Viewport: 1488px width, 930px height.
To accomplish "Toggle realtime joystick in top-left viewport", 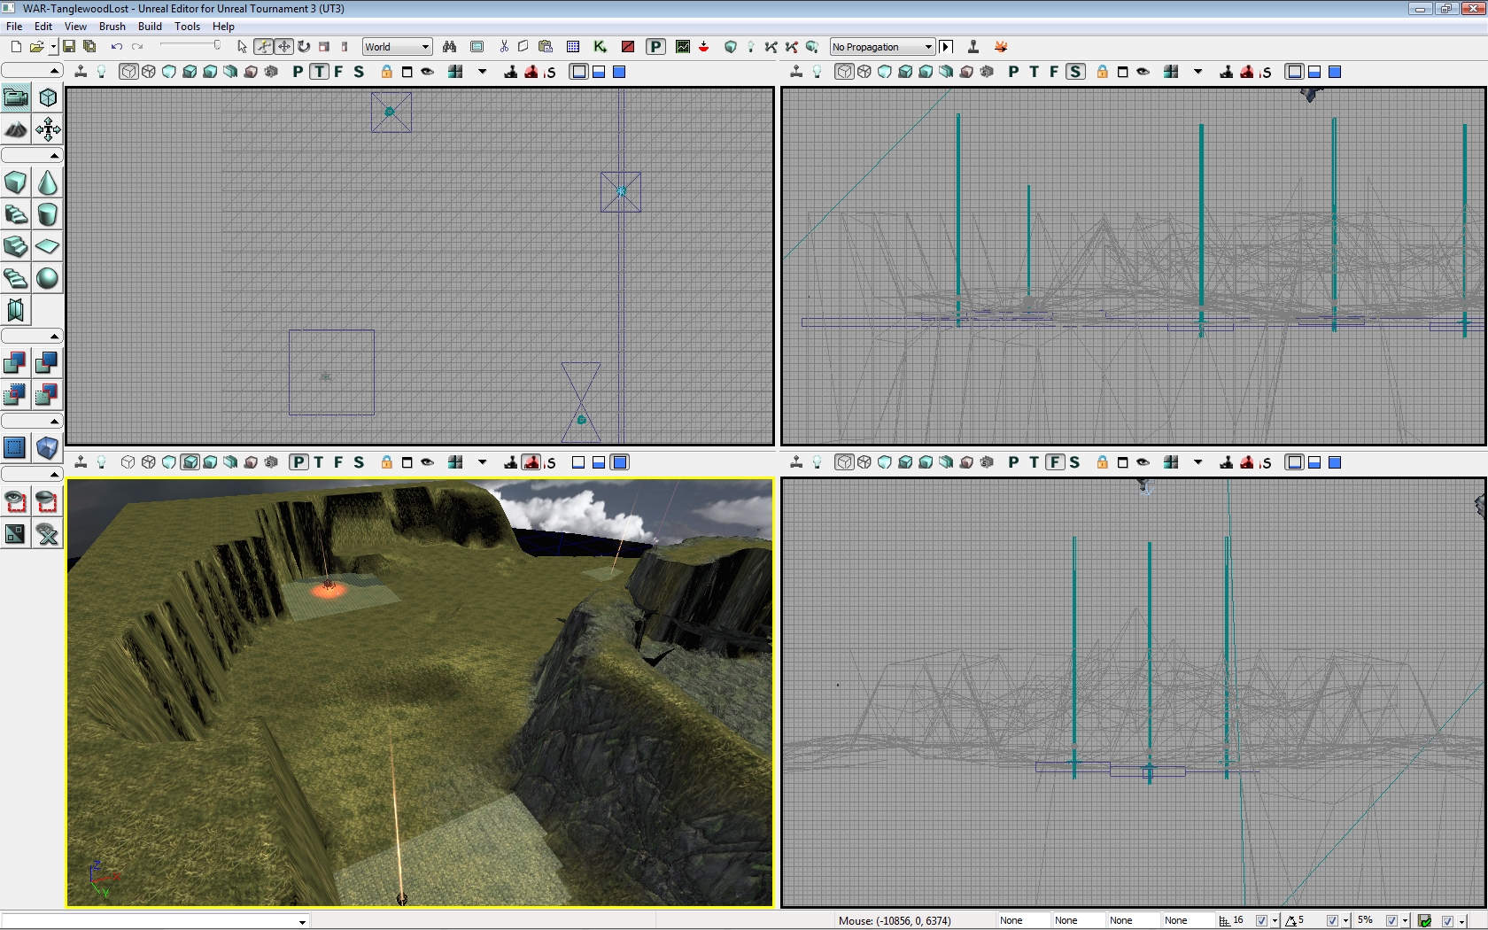I will (81, 72).
